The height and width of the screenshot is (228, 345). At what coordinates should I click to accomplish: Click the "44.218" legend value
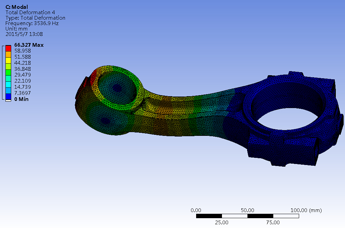(x=22, y=63)
